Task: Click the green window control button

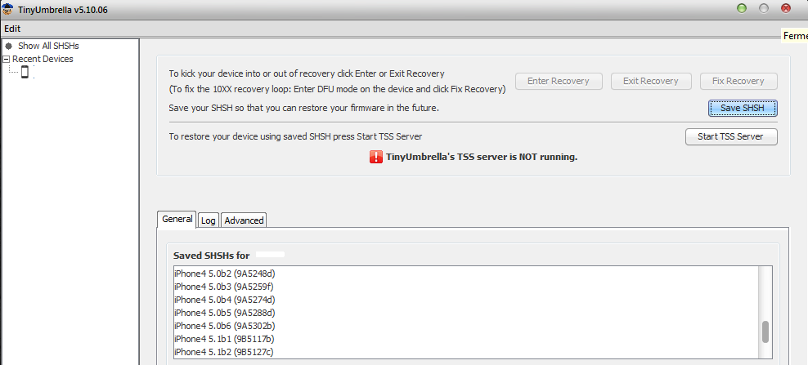Action: (x=742, y=8)
